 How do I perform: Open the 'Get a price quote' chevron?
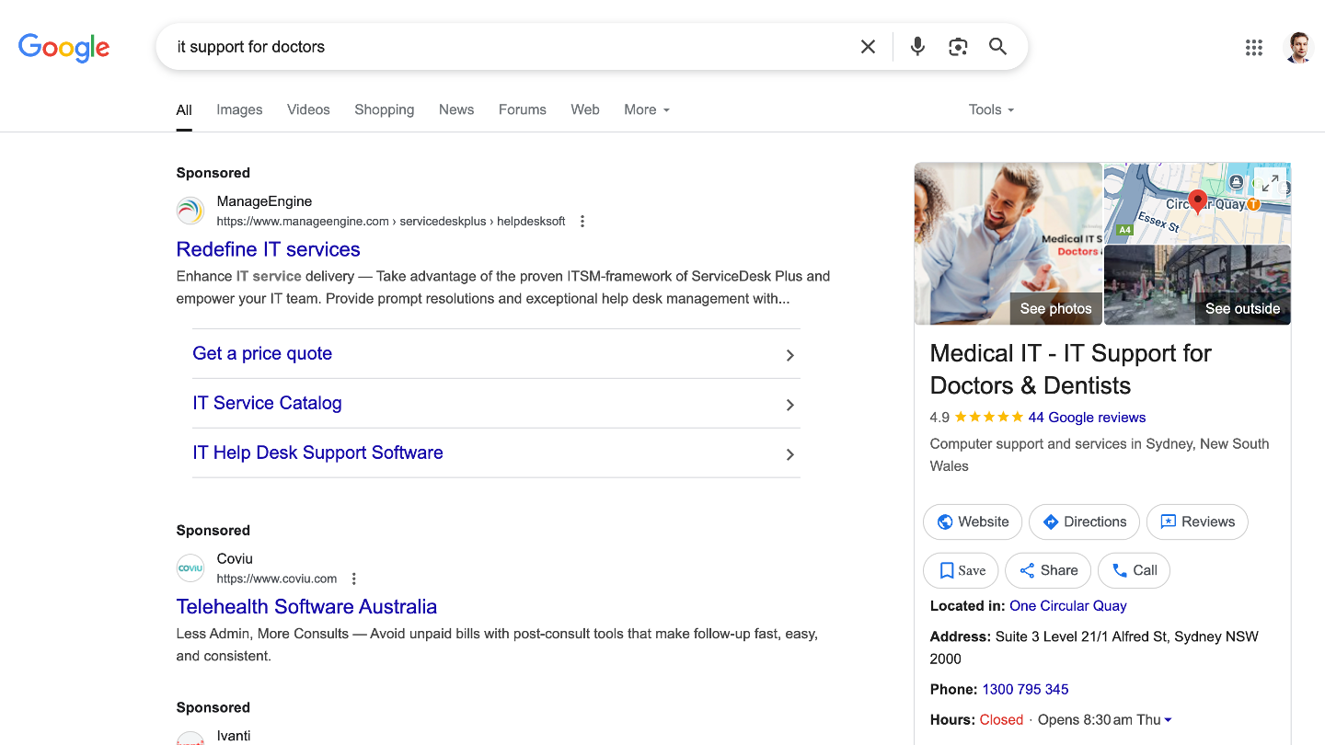point(789,355)
